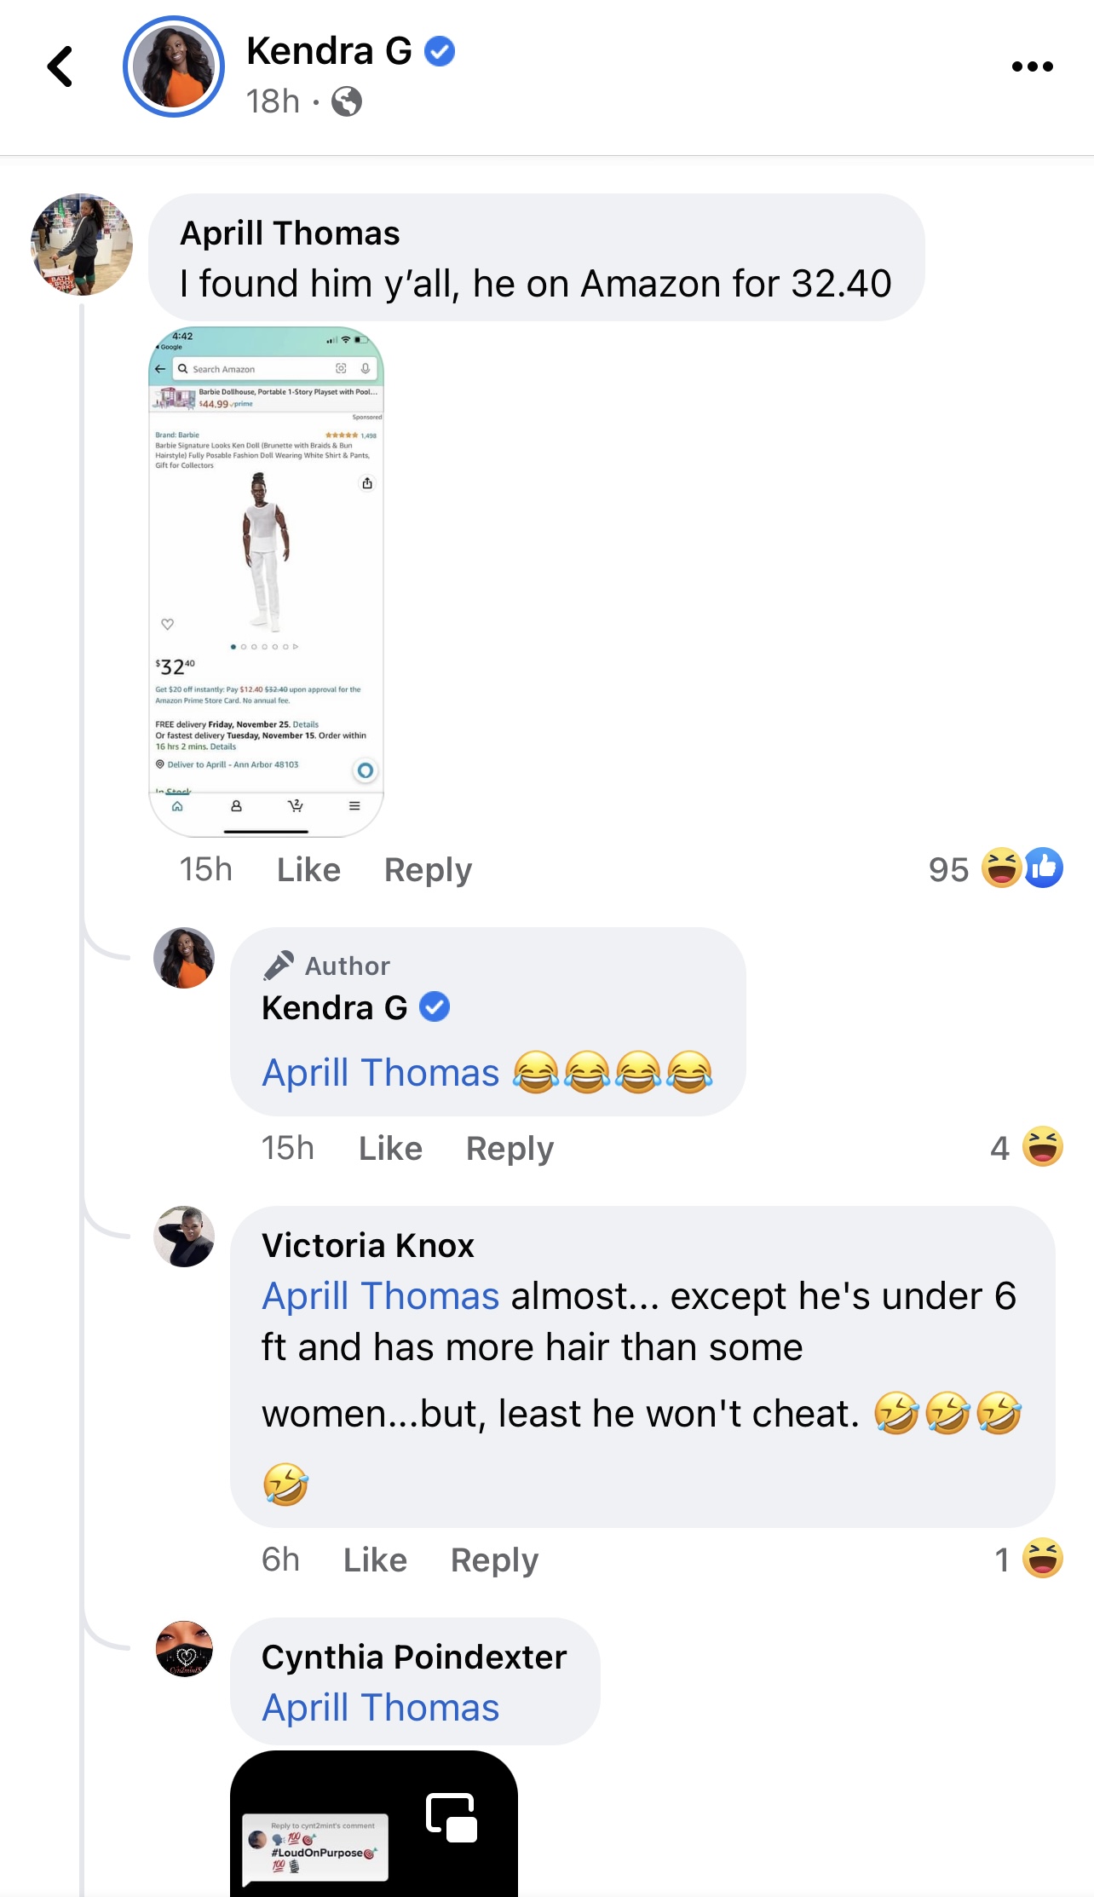Open the three-dot post options menu
The width and height of the screenshot is (1094, 1897).
click(x=1032, y=66)
